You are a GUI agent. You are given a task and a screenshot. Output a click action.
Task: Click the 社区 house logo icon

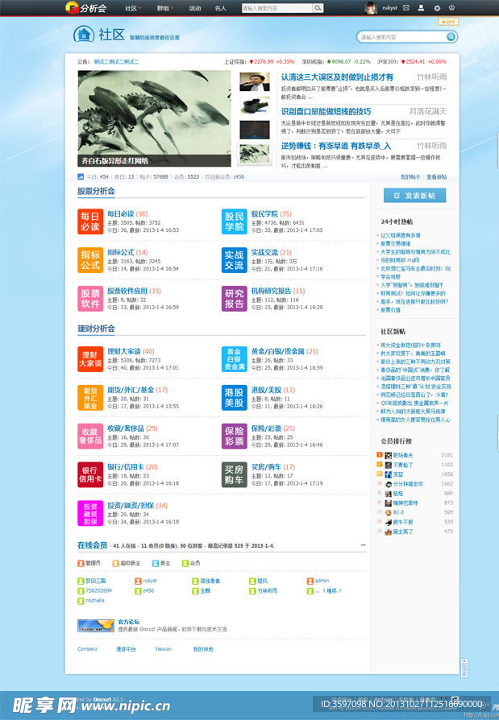pos(84,34)
